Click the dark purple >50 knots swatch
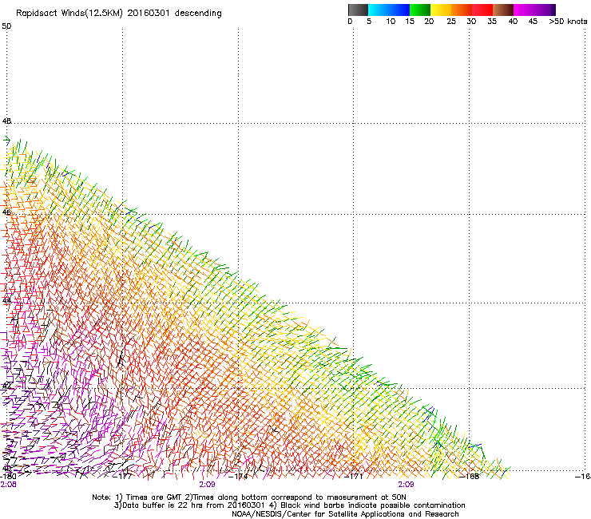The image size is (591, 519). point(553,10)
